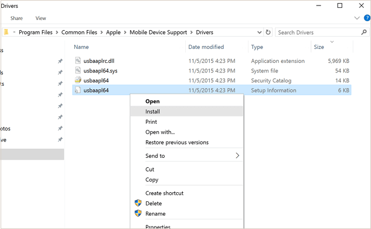Go to Mobile Device Support in breadcrumb
Image resolution: width=371 pixels, height=229 pixels.
tap(158, 32)
